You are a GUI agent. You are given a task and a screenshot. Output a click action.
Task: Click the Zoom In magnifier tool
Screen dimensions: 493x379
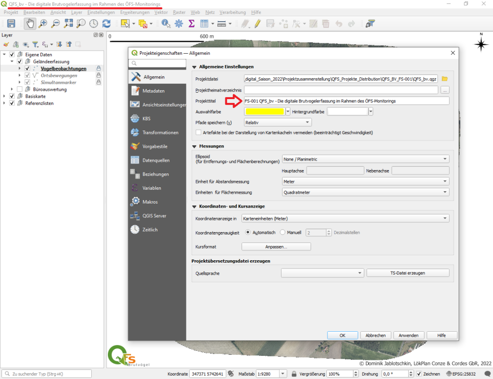43,24
